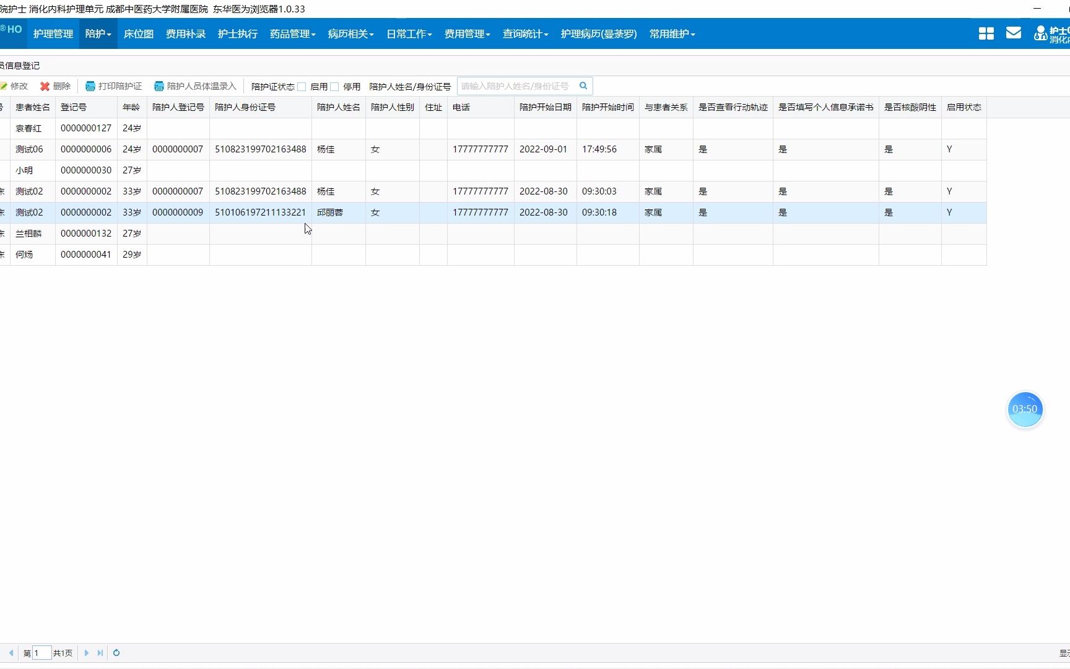1070x669 pixels.
Task: Click the 登记号 column header
Action: pos(87,107)
